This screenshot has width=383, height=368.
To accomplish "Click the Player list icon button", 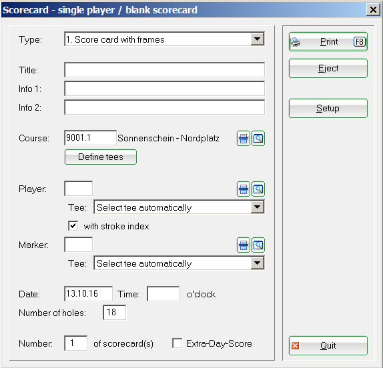I will [244, 189].
